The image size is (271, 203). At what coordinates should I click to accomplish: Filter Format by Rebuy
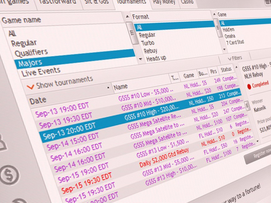point(150,51)
